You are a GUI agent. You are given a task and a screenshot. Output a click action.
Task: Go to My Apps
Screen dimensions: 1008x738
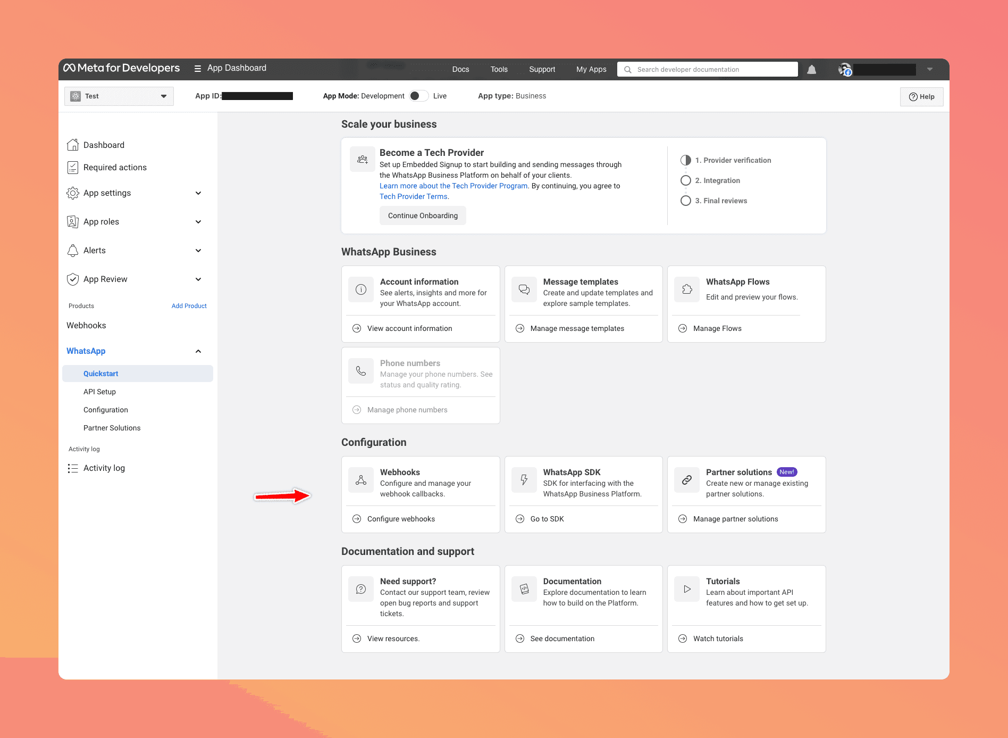tap(591, 69)
